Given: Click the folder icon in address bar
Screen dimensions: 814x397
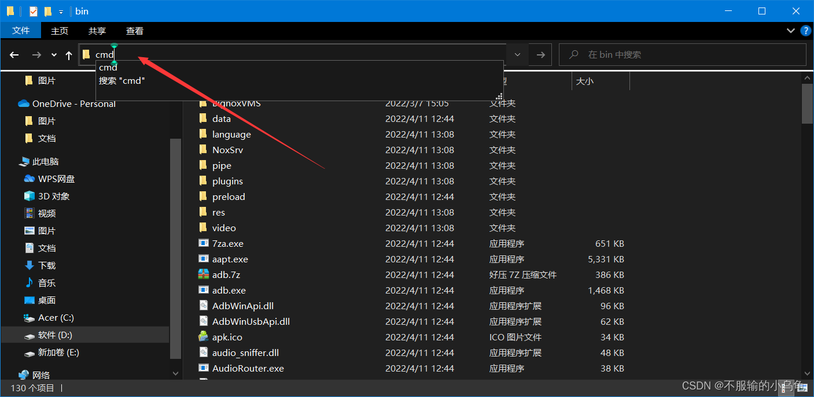Looking at the screenshot, I should [86, 55].
